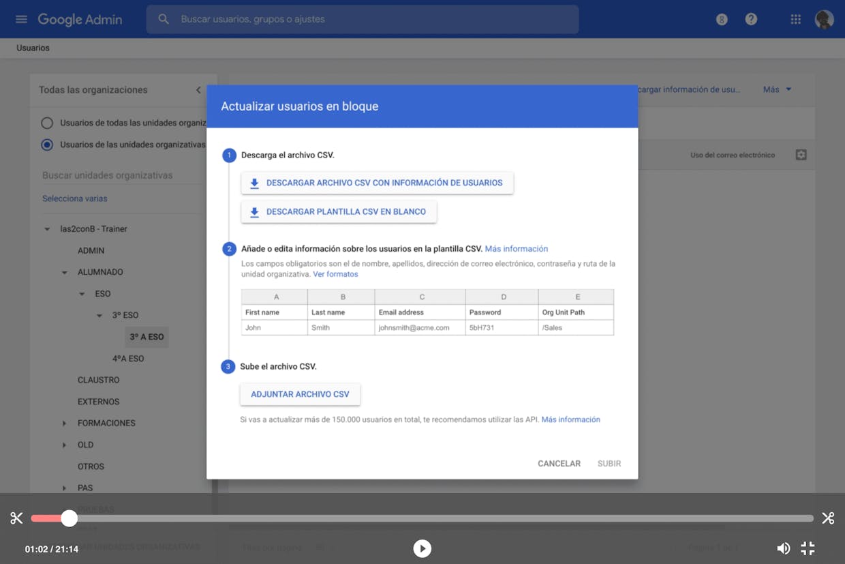Image resolution: width=845 pixels, height=564 pixels.
Task: Collapse the ESO tree node arrow
Action: (82, 294)
